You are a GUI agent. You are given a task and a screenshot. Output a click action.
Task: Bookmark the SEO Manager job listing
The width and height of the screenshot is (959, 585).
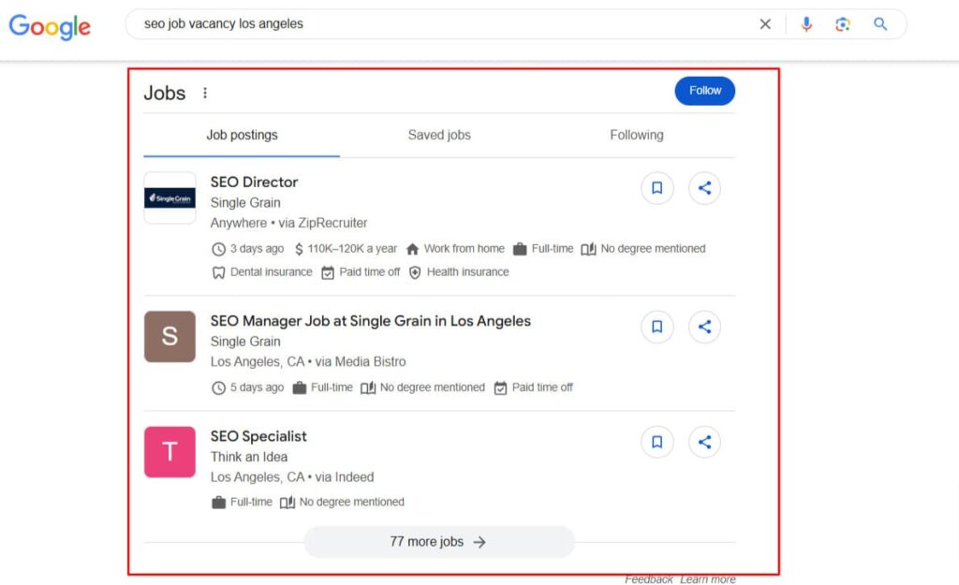click(657, 327)
